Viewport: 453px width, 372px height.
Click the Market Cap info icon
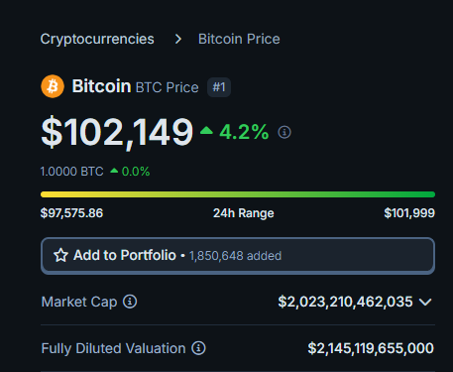(x=130, y=302)
